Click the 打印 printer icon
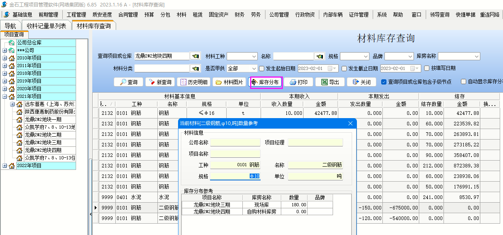 click(x=293, y=82)
